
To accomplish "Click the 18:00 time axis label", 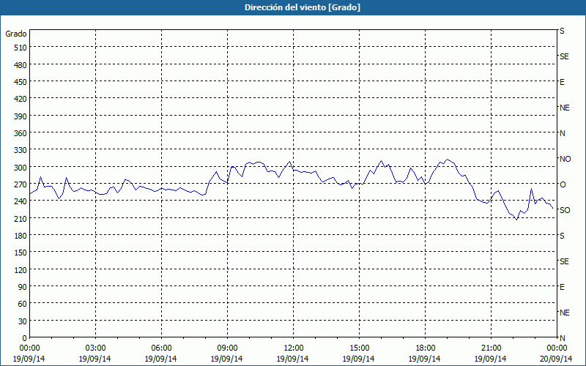I will pyautogui.click(x=426, y=348).
